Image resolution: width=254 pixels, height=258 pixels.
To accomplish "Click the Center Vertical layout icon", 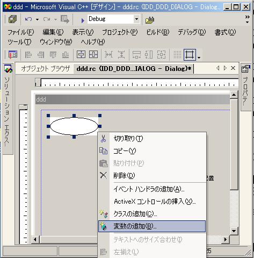I will [81, 54].
